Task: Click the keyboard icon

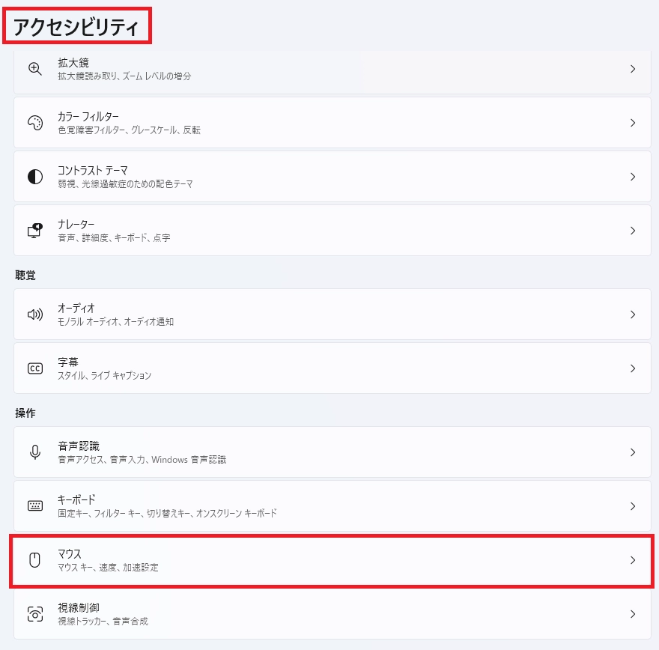Action: [x=35, y=506]
